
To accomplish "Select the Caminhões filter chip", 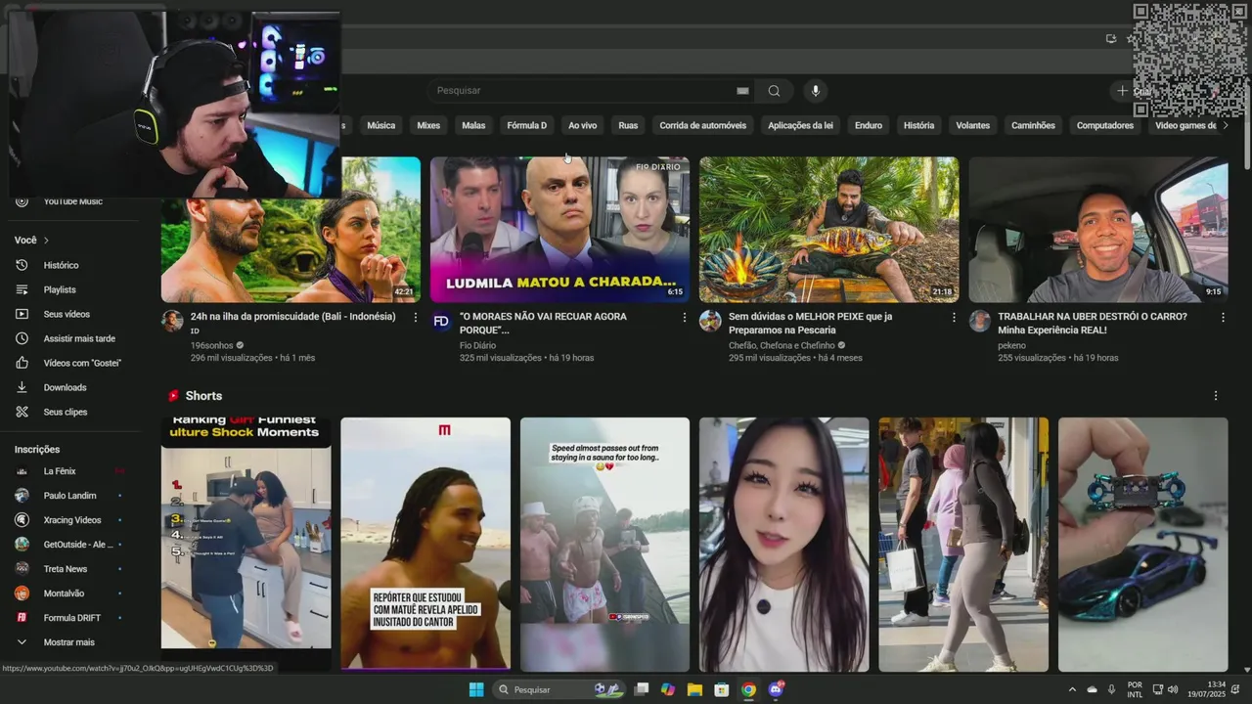I will click(x=1033, y=125).
